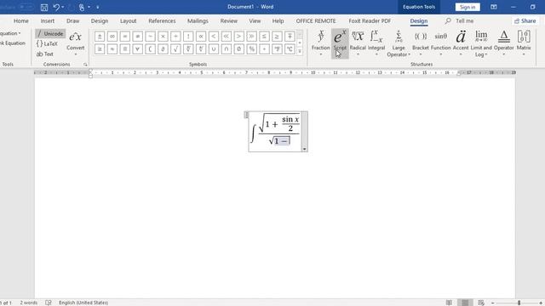The image size is (545, 306).
Task: Open the equation options arrow in document
Action: [305, 150]
